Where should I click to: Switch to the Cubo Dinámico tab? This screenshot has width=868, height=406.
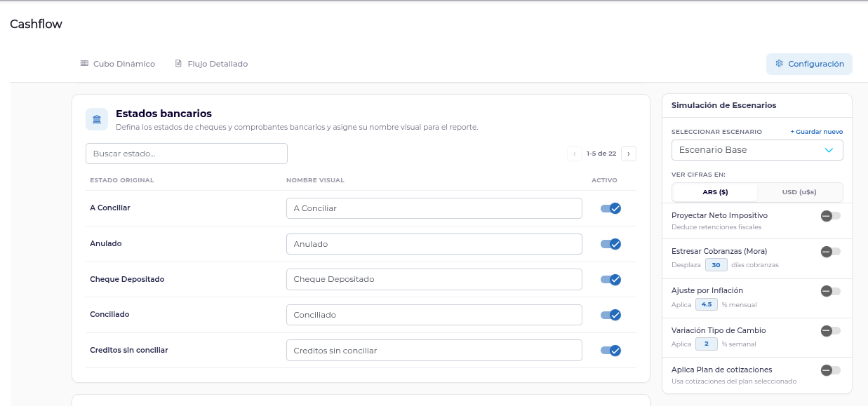(x=117, y=64)
